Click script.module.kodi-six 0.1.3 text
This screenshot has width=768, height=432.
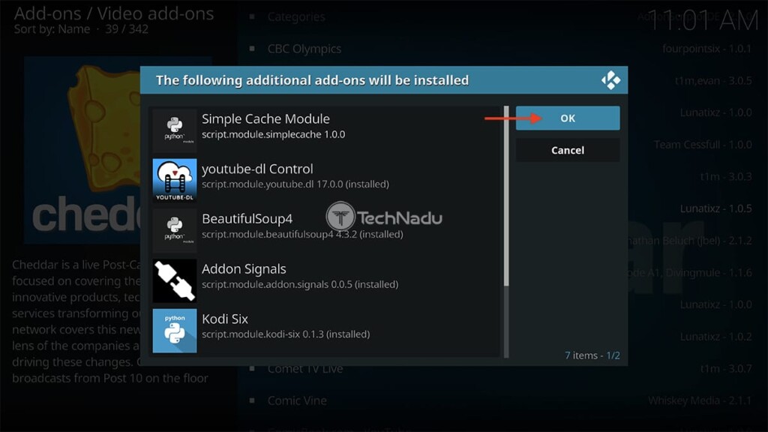(x=286, y=334)
